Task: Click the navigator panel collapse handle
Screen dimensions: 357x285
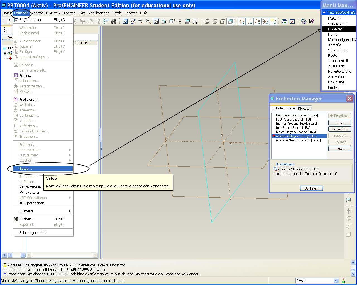Action: point(100,135)
